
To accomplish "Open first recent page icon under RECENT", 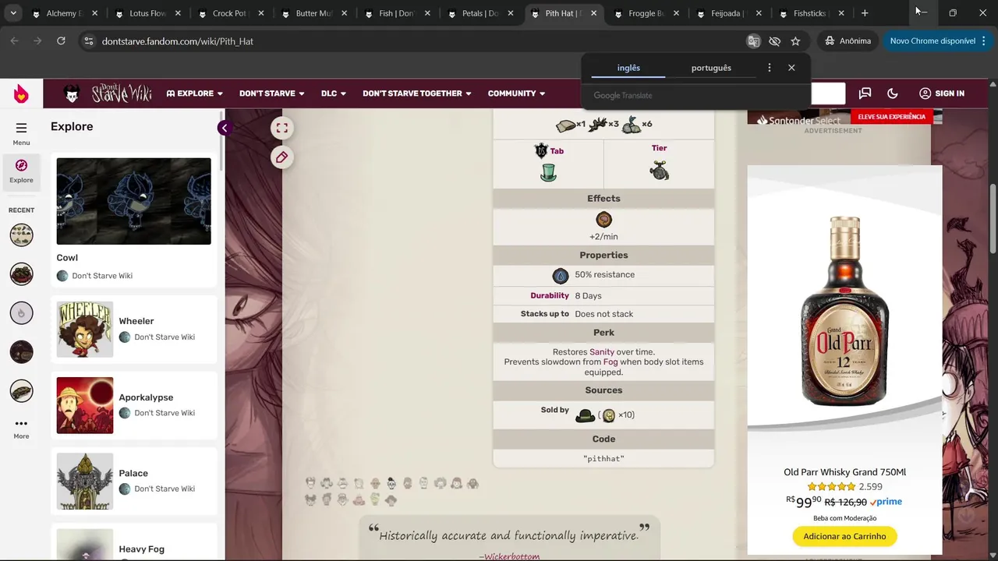I will [x=21, y=235].
